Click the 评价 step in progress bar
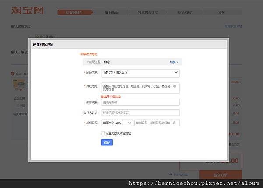 pyautogui.click(x=221, y=12)
